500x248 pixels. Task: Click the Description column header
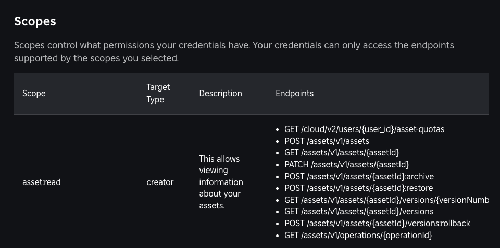(x=220, y=94)
